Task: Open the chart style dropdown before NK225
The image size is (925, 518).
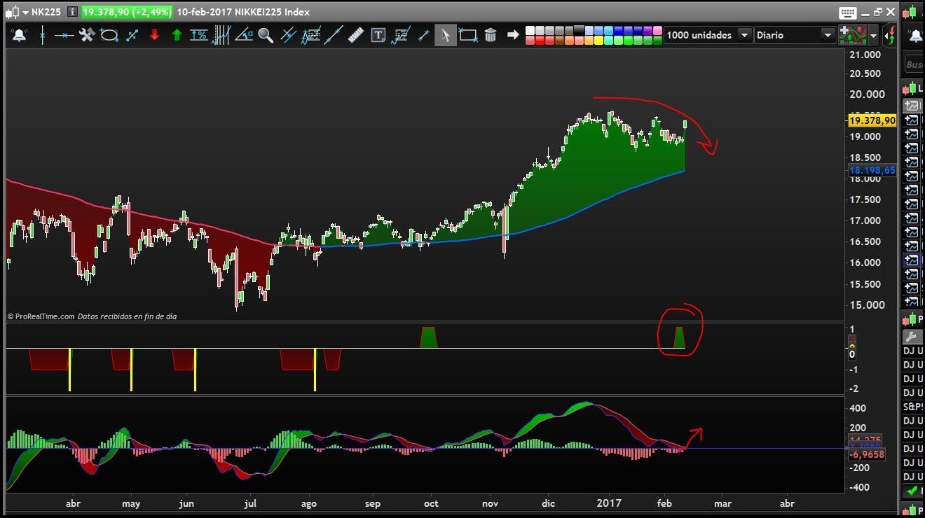Action: click(x=25, y=13)
